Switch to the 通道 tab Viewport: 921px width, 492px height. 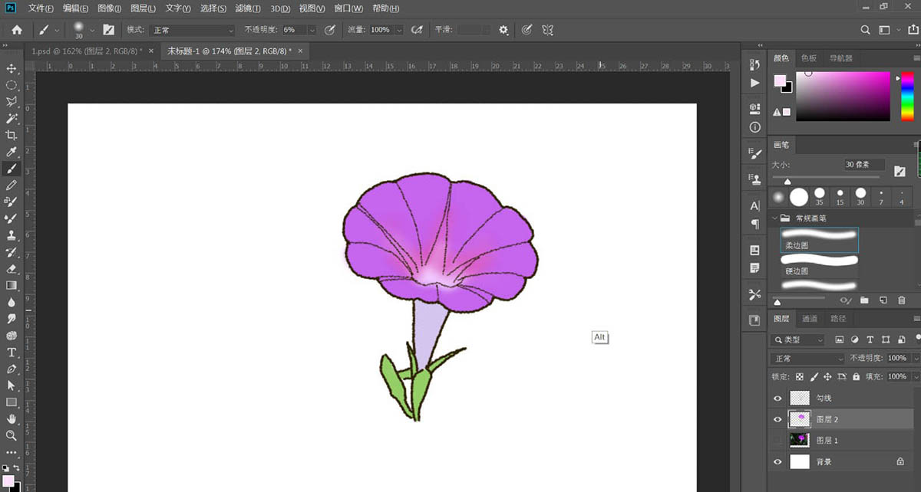pyautogui.click(x=810, y=319)
